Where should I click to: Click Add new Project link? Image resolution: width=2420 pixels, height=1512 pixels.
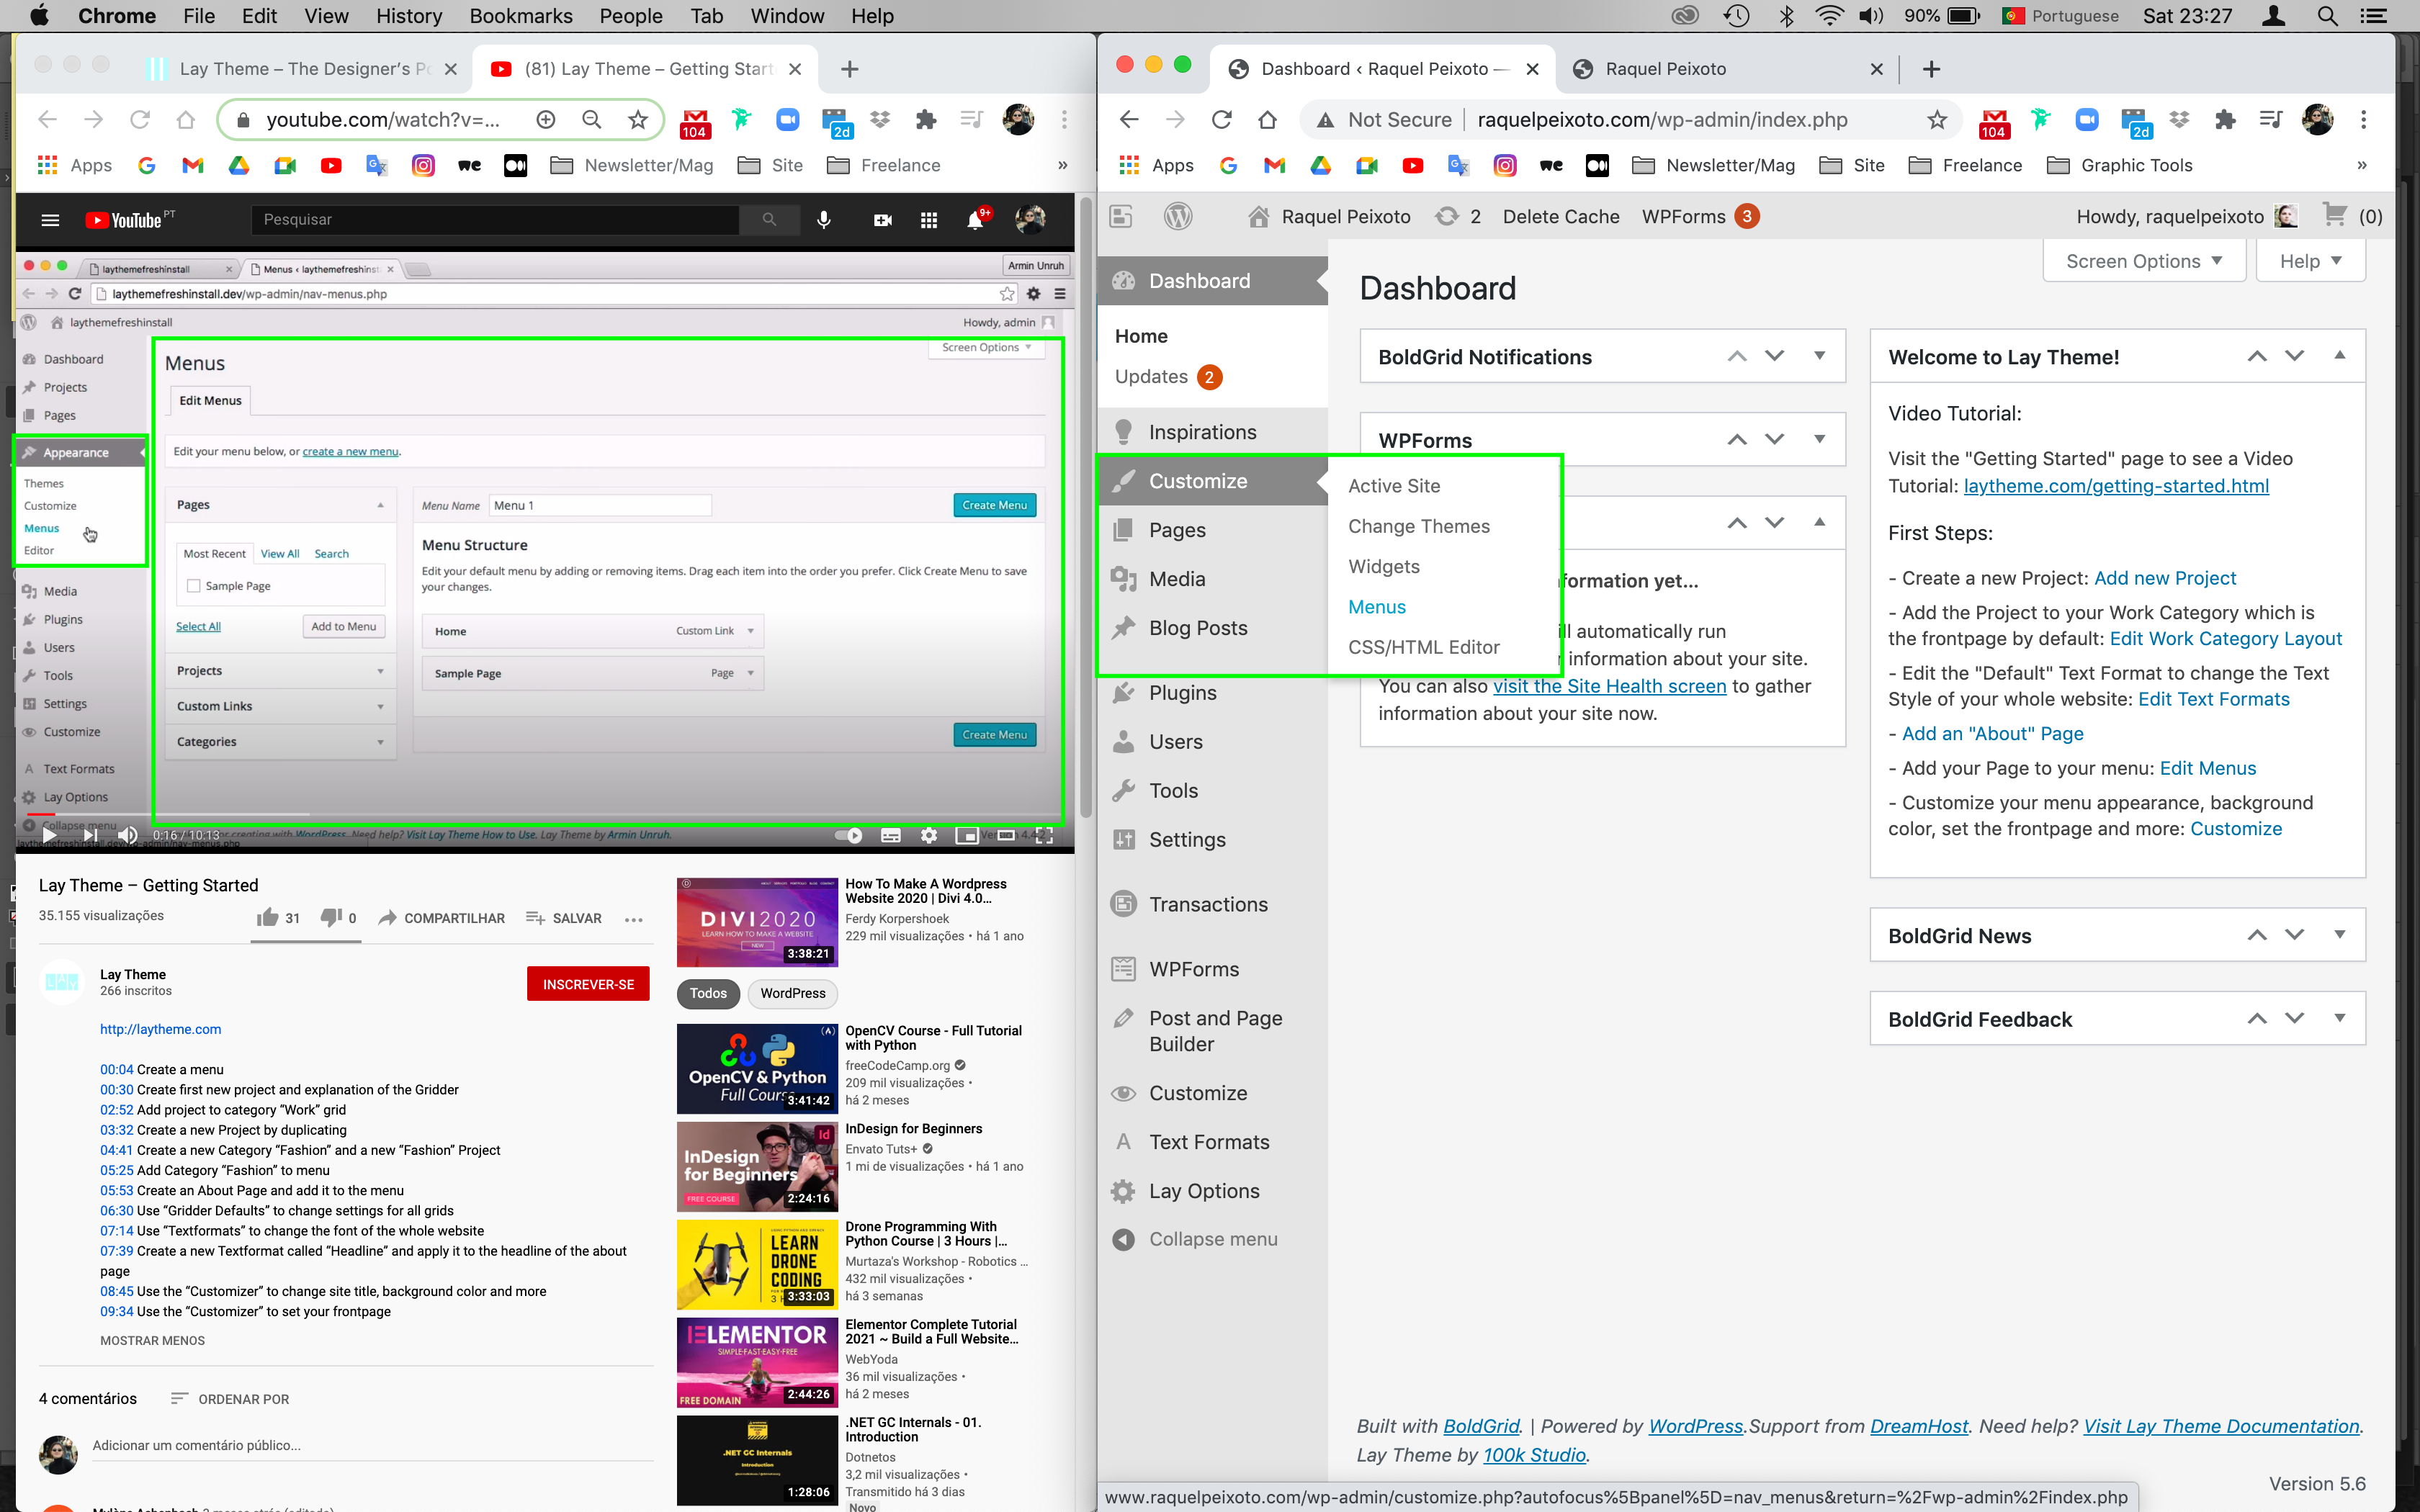[x=2164, y=578]
